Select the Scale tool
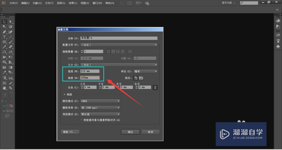 click(11, 52)
